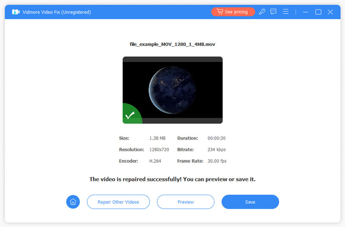Click the See pricing button
Viewport: 345px width, 227px height.
coord(233,12)
